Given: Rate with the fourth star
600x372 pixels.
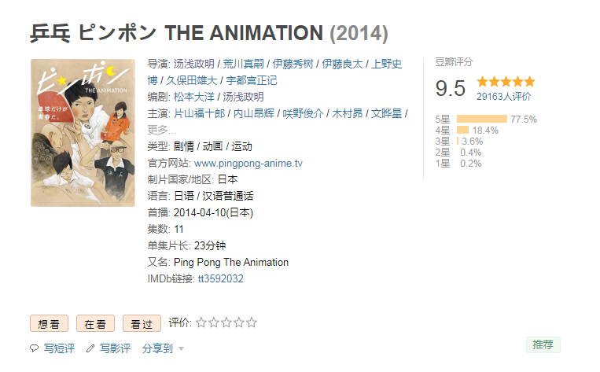Looking at the screenshot, I should [x=239, y=322].
